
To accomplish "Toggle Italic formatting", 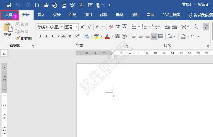I will (46, 36).
